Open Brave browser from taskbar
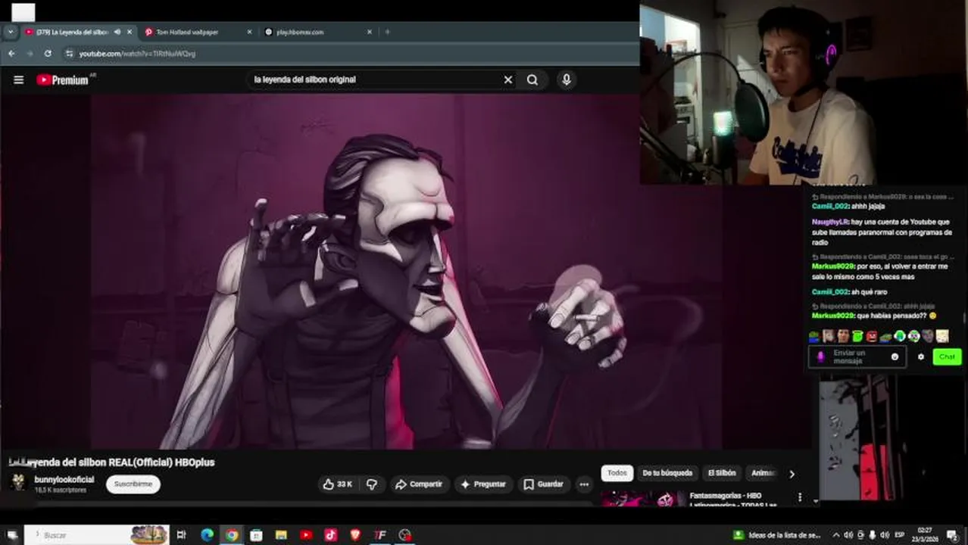The width and height of the screenshot is (968, 545). (356, 535)
